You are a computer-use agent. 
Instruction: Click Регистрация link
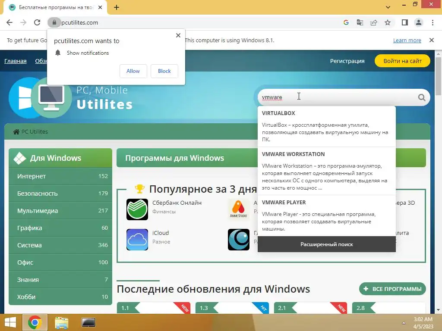tap(347, 61)
